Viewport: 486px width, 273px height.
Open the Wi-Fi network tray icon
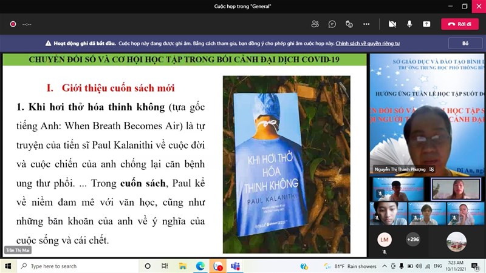pos(428,266)
